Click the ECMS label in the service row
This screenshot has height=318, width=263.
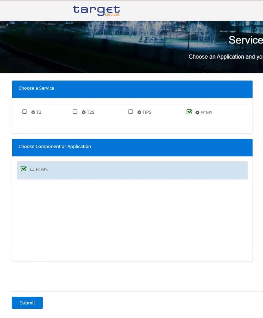click(206, 113)
